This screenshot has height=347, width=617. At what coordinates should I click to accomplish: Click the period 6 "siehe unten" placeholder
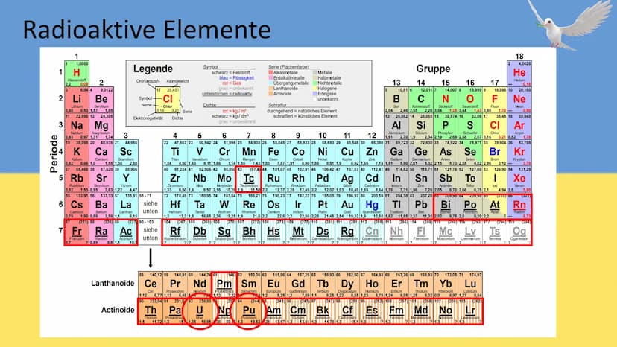[151, 207]
